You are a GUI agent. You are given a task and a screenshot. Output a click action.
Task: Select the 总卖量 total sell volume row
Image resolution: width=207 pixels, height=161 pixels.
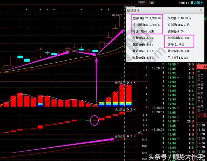tap(202, 115)
